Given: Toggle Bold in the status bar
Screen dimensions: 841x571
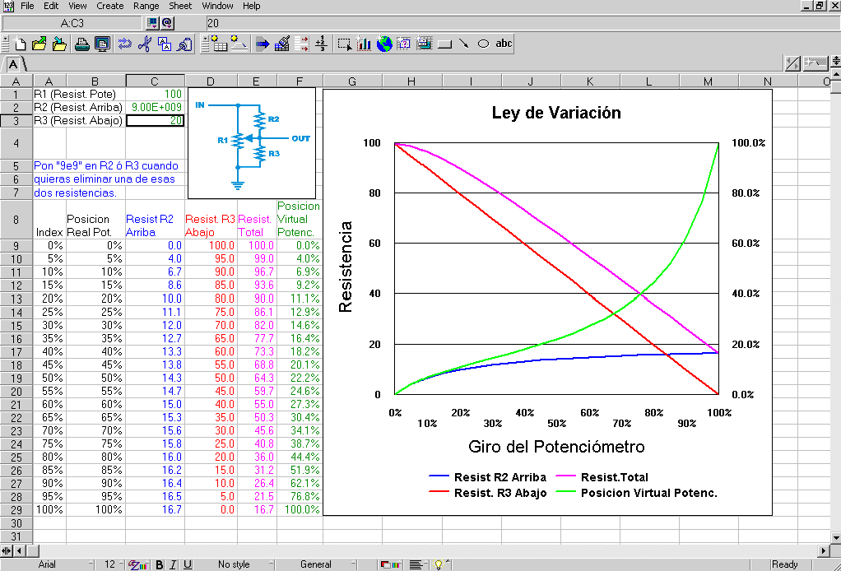Looking at the screenshot, I should (160, 564).
